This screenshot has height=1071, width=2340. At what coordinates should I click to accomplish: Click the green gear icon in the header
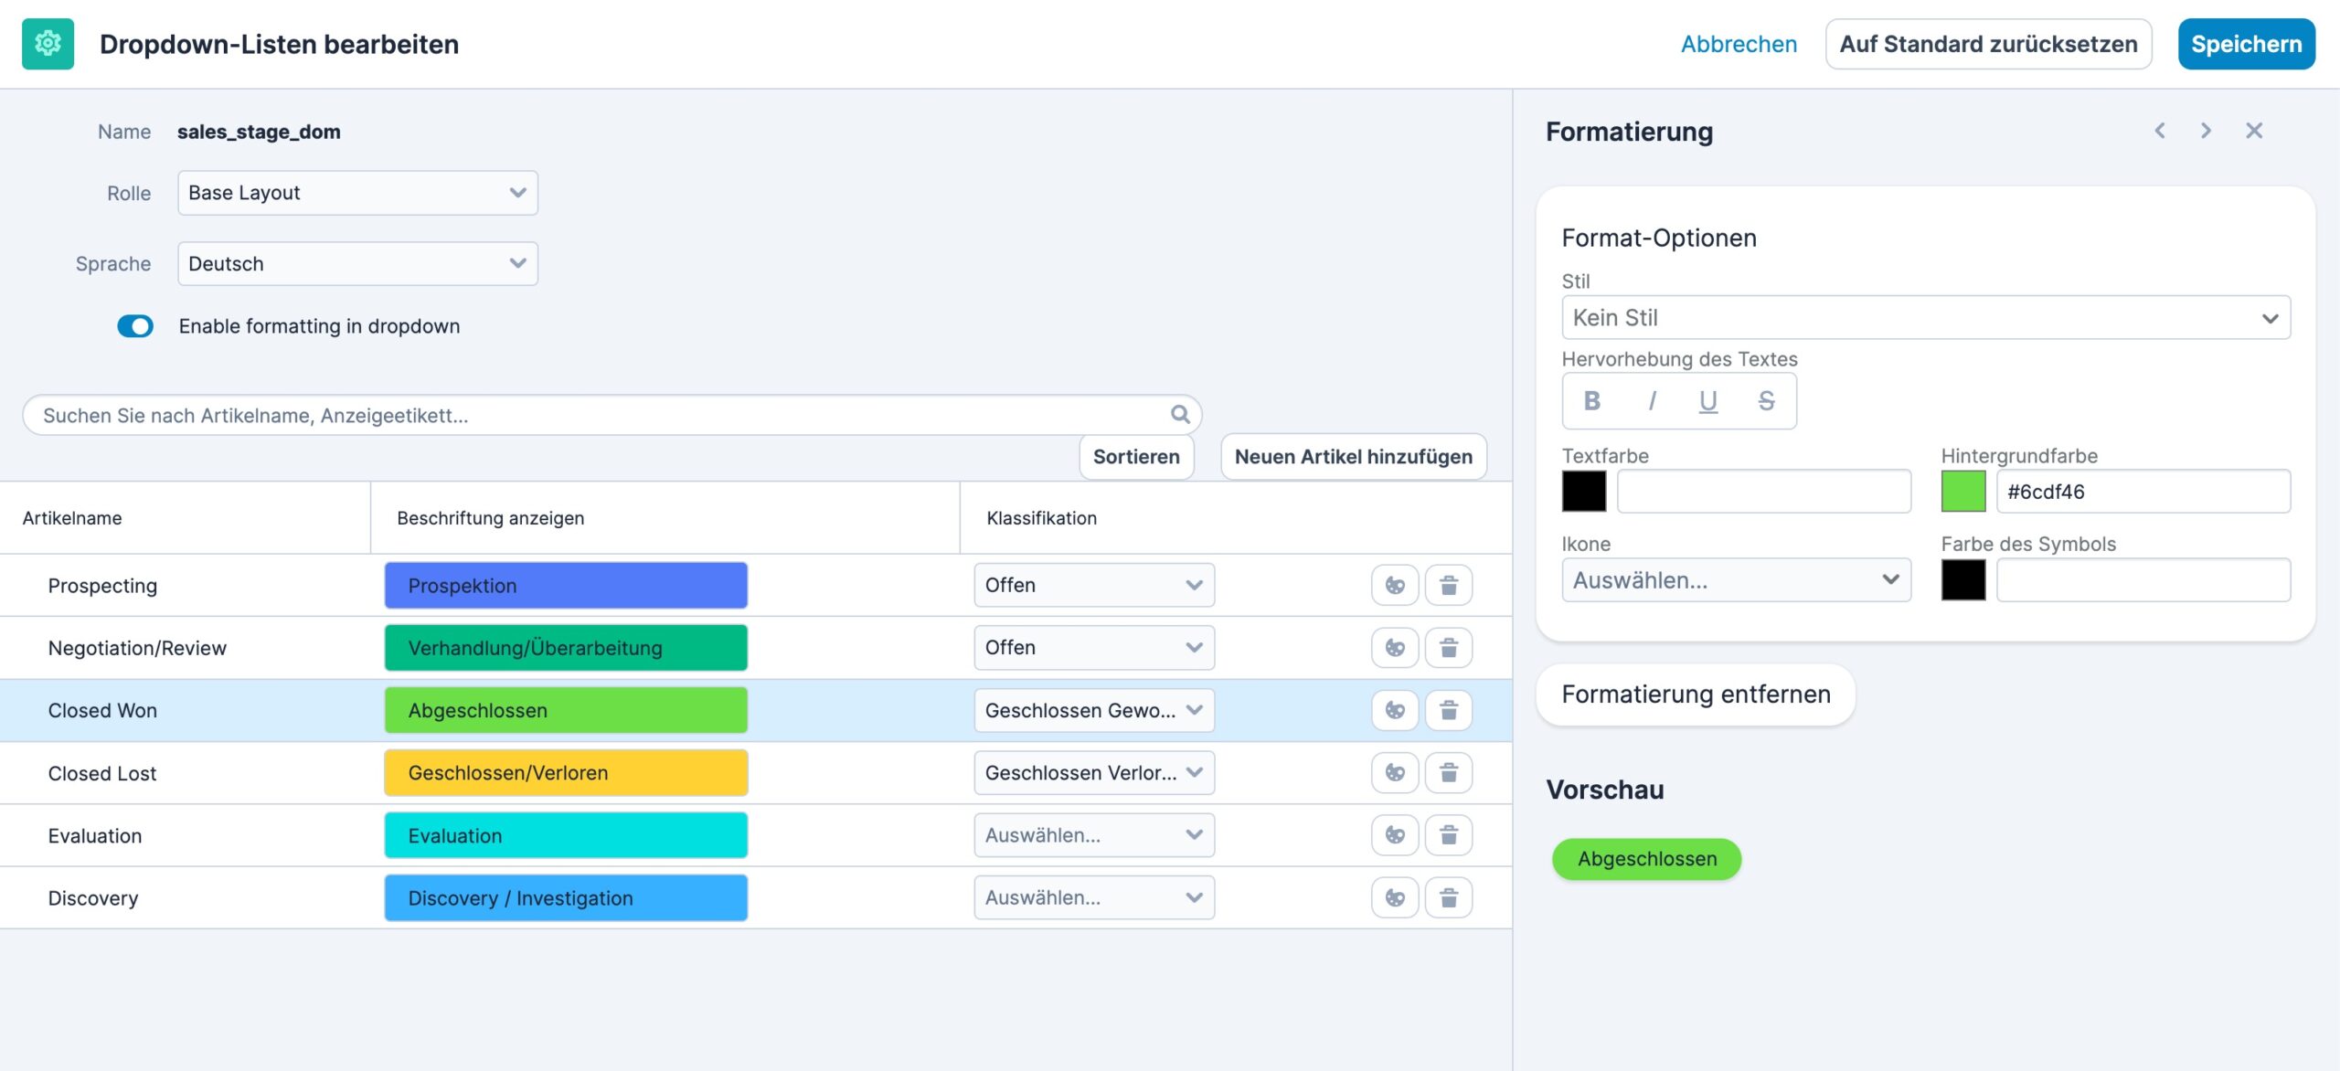pos(48,43)
